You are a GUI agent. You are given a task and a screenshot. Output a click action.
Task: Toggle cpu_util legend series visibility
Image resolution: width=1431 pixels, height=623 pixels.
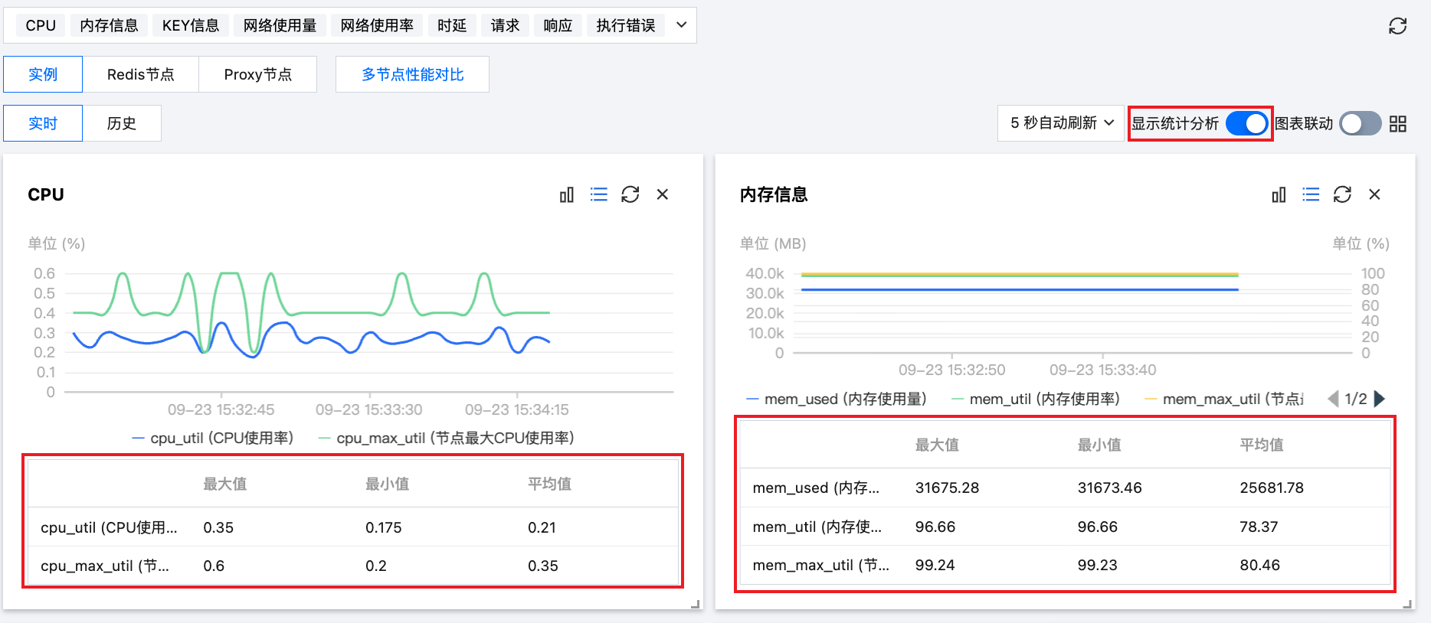(213, 438)
